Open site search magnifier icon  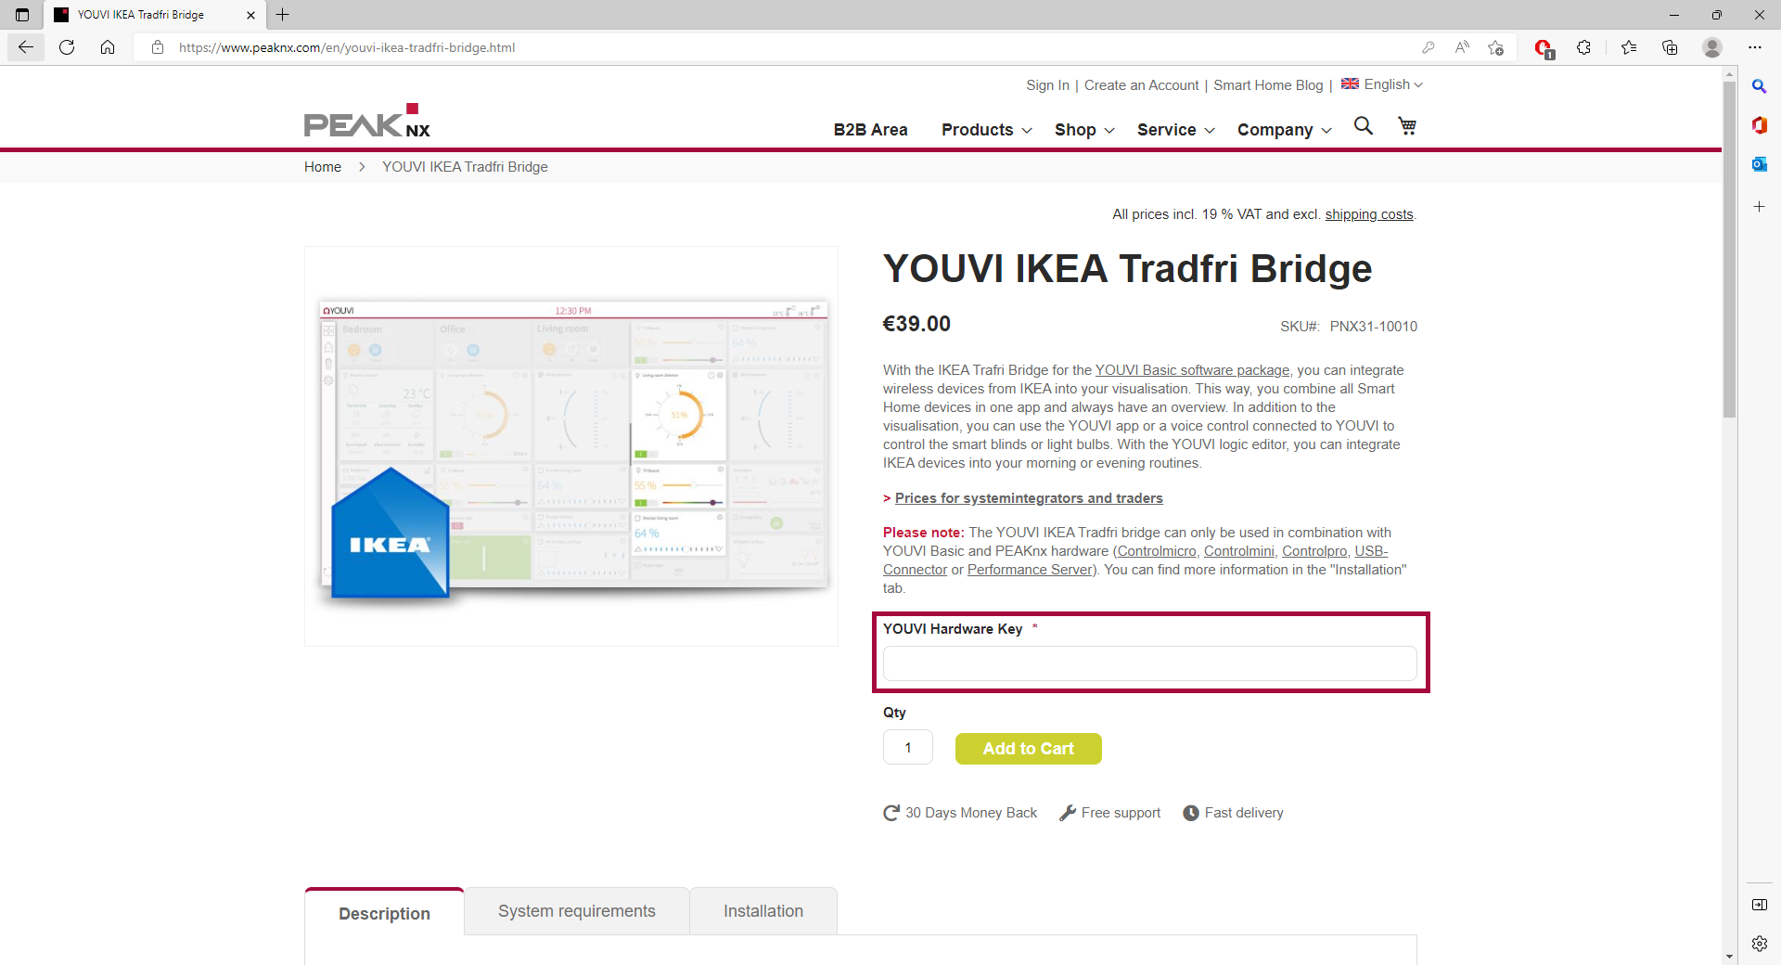(x=1363, y=126)
